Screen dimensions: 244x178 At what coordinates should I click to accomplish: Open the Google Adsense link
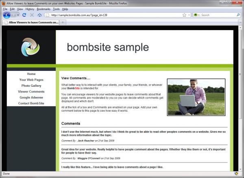(31, 97)
